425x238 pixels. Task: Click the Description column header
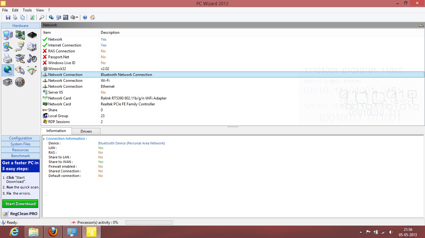tap(261, 33)
